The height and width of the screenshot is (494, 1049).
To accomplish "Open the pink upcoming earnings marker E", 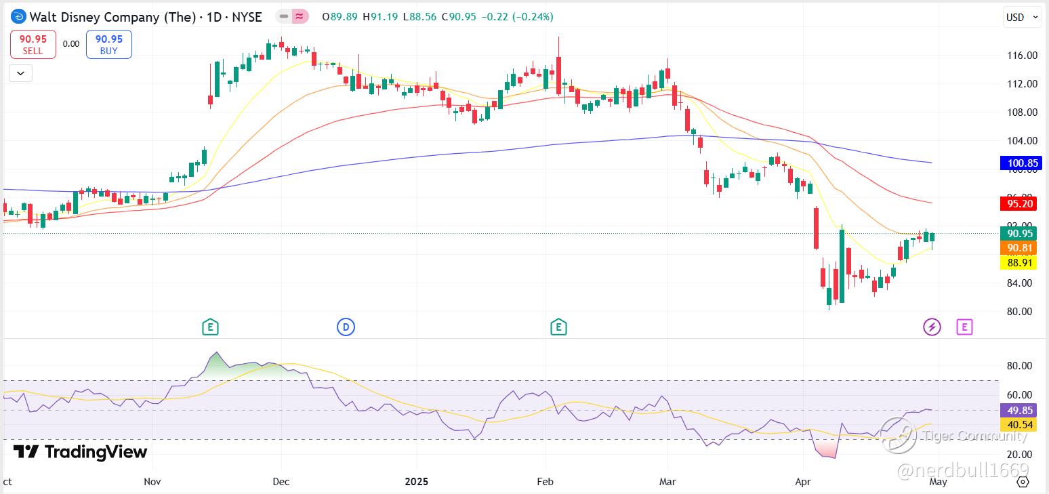I will [x=964, y=327].
